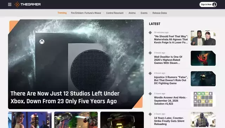The width and height of the screenshot is (225, 128).
Task: Open the Injustice 3 Rumors article
Action: 171,80
